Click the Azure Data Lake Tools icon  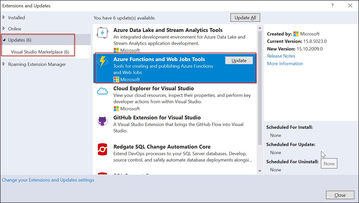[103, 33]
